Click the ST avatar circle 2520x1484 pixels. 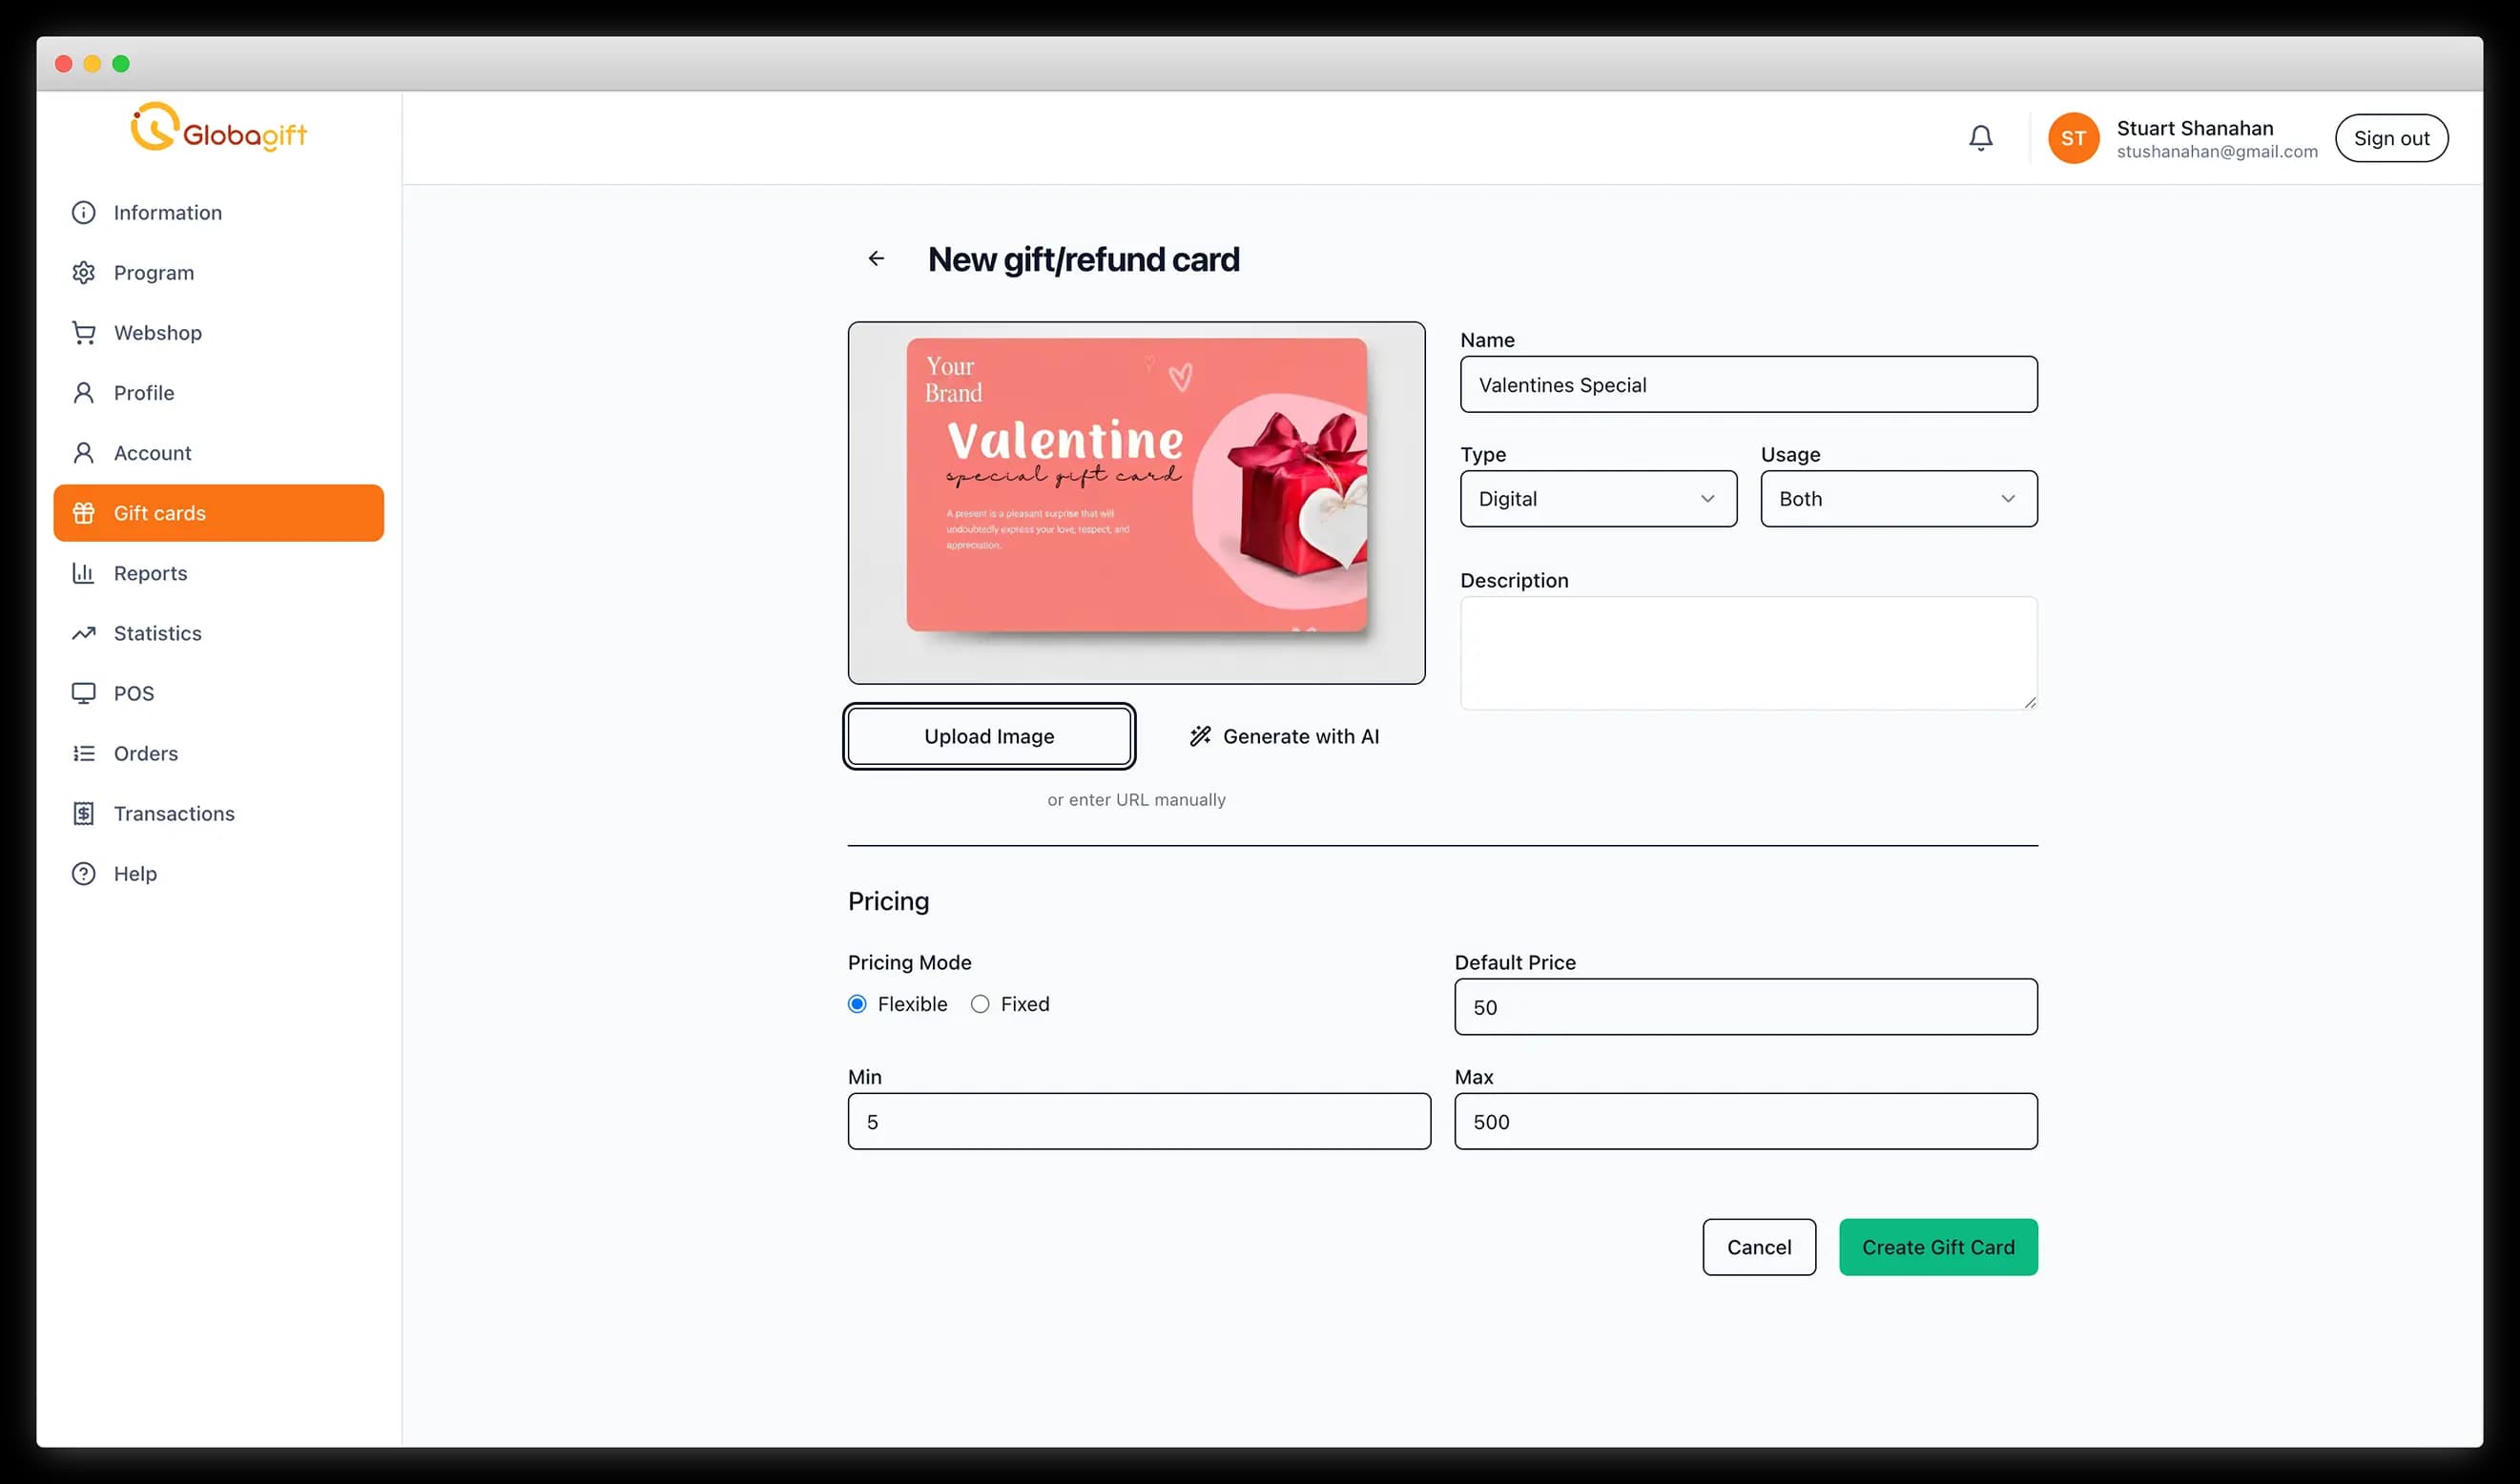click(2073, 138)
